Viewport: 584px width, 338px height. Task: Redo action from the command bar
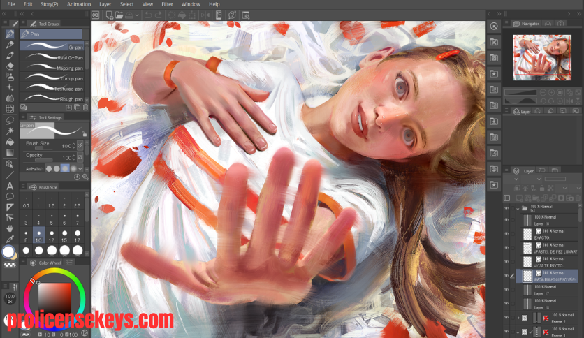(159, 15)
